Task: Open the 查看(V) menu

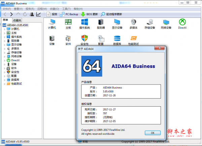Action: click(18, 9)
